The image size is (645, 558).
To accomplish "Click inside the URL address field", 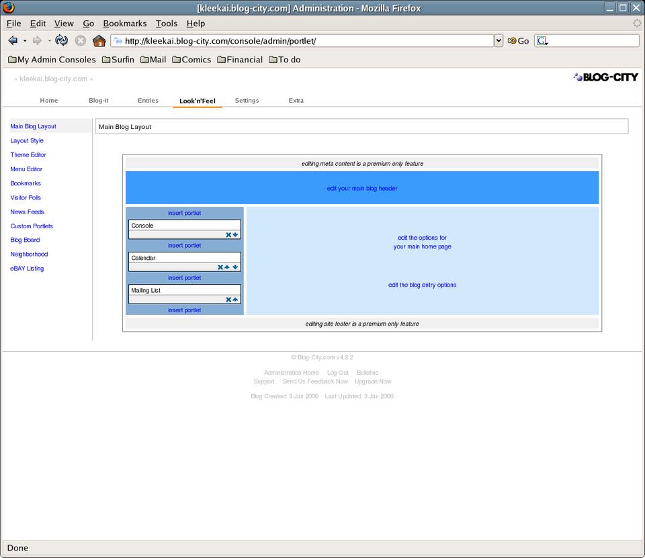I will point(302,41).
